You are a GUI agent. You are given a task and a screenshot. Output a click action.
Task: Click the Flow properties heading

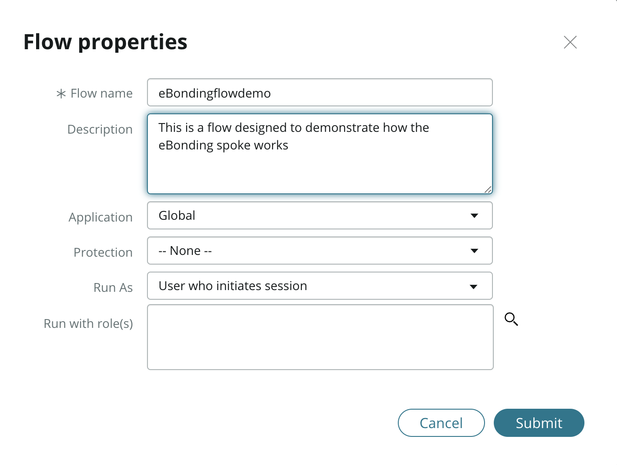coord(106,42)
